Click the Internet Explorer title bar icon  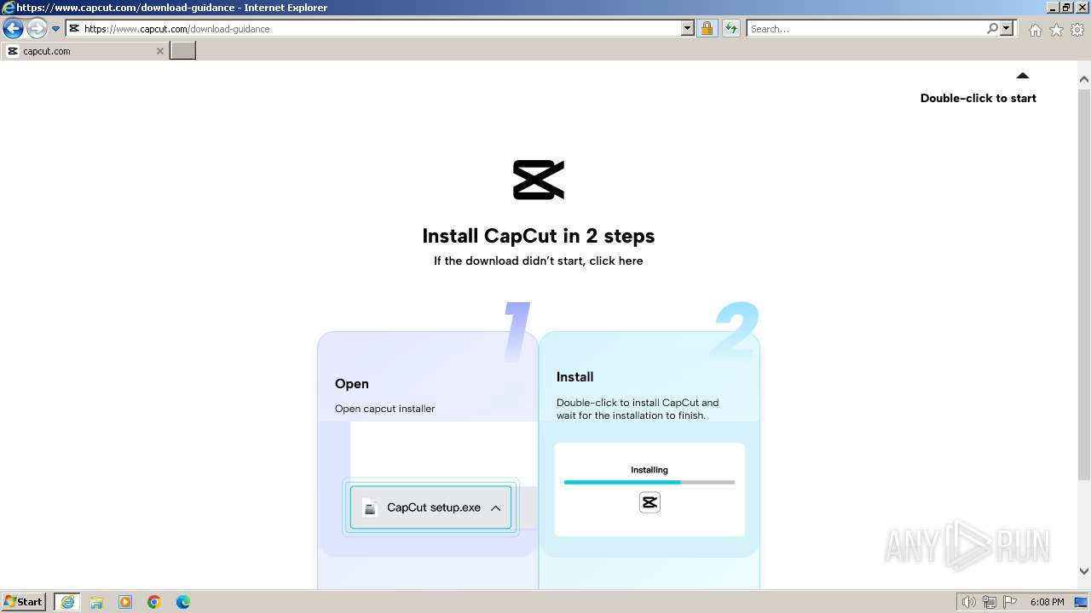click(x=8, y=8)
